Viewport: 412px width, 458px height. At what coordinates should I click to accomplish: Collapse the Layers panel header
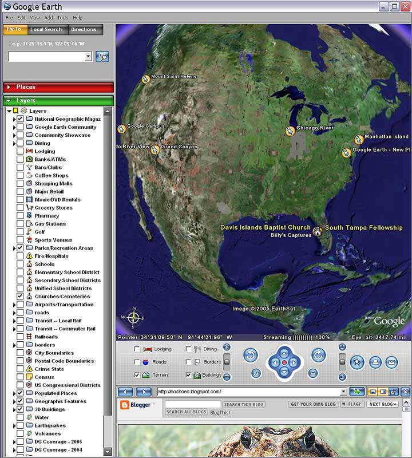pyautogui.click(x=58, y=101)
